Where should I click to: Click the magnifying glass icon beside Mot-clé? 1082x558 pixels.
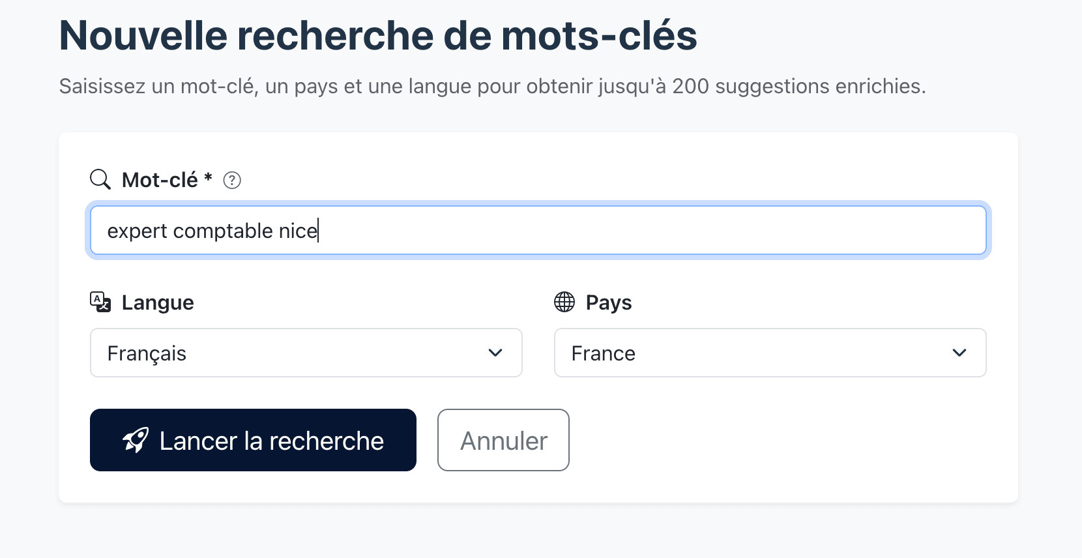point(100,179)
